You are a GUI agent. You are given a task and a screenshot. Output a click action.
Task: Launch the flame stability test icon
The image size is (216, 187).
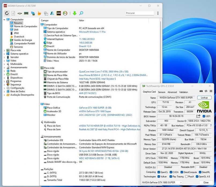pyautogui.click(x=39, y=13)
